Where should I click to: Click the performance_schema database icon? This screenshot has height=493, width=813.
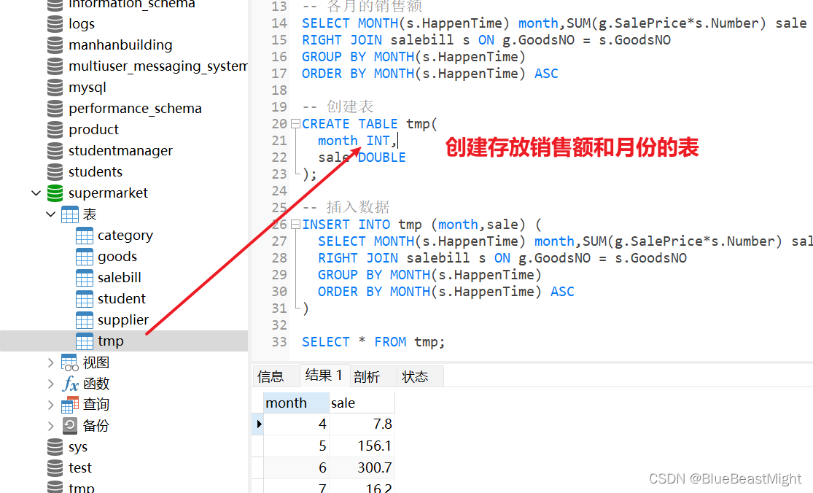pos(55,109)
